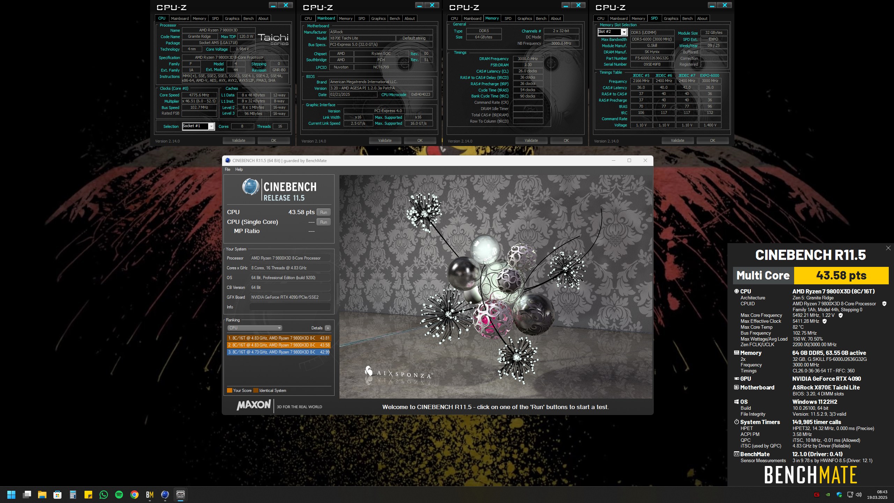Open the Help menu in Cinebench

pyautogui.click(x=239, y=169)
